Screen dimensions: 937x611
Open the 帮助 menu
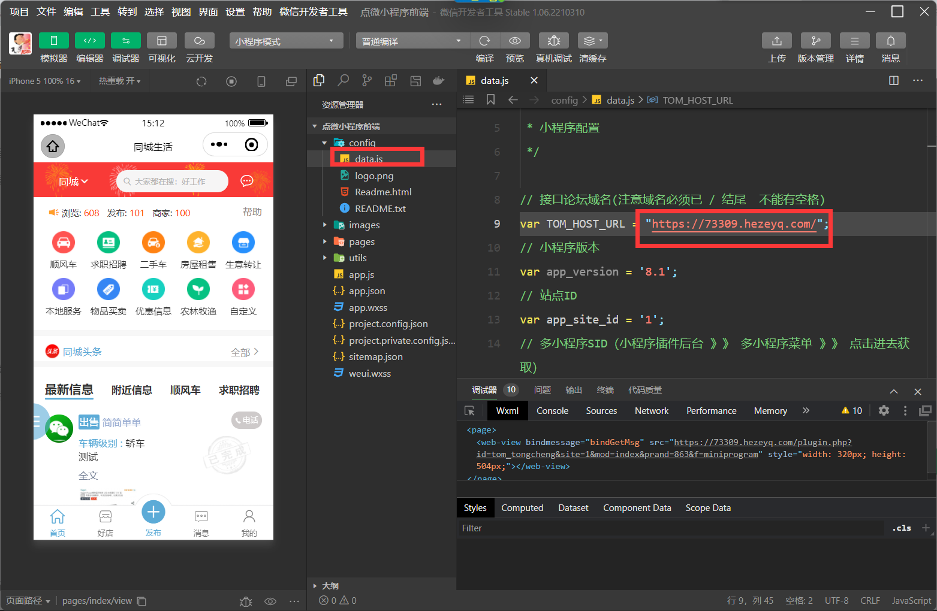262,11
